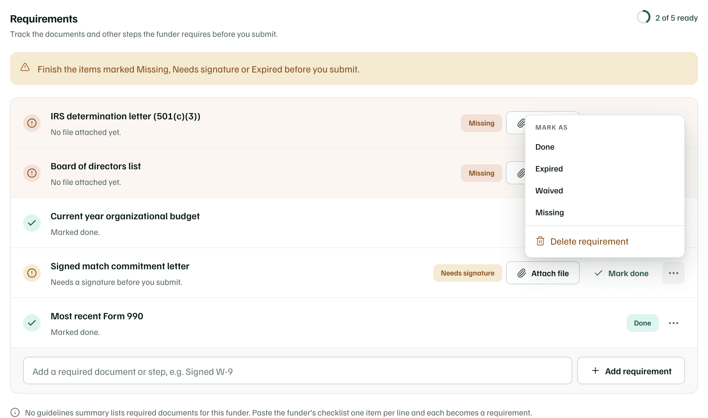
Task: Choose Missing in the Mark as menu
Action: (605, 212)
